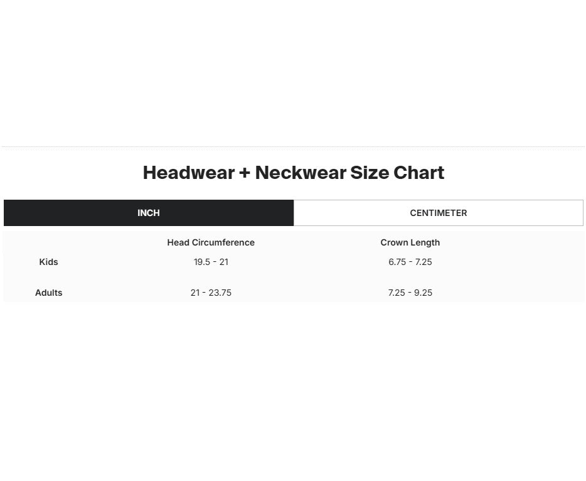Select the Adults row label
586x481 pixels.
point(48,293)
